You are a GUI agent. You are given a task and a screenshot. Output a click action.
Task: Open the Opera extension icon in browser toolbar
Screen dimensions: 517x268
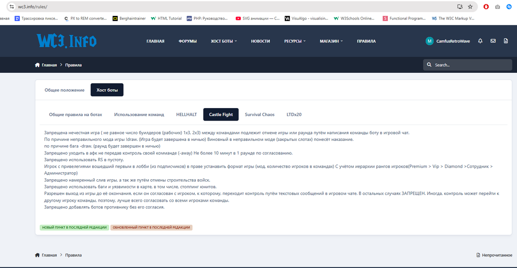pos(486,7)
